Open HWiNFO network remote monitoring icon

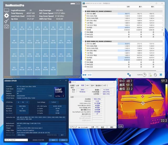tap(129, 75)
